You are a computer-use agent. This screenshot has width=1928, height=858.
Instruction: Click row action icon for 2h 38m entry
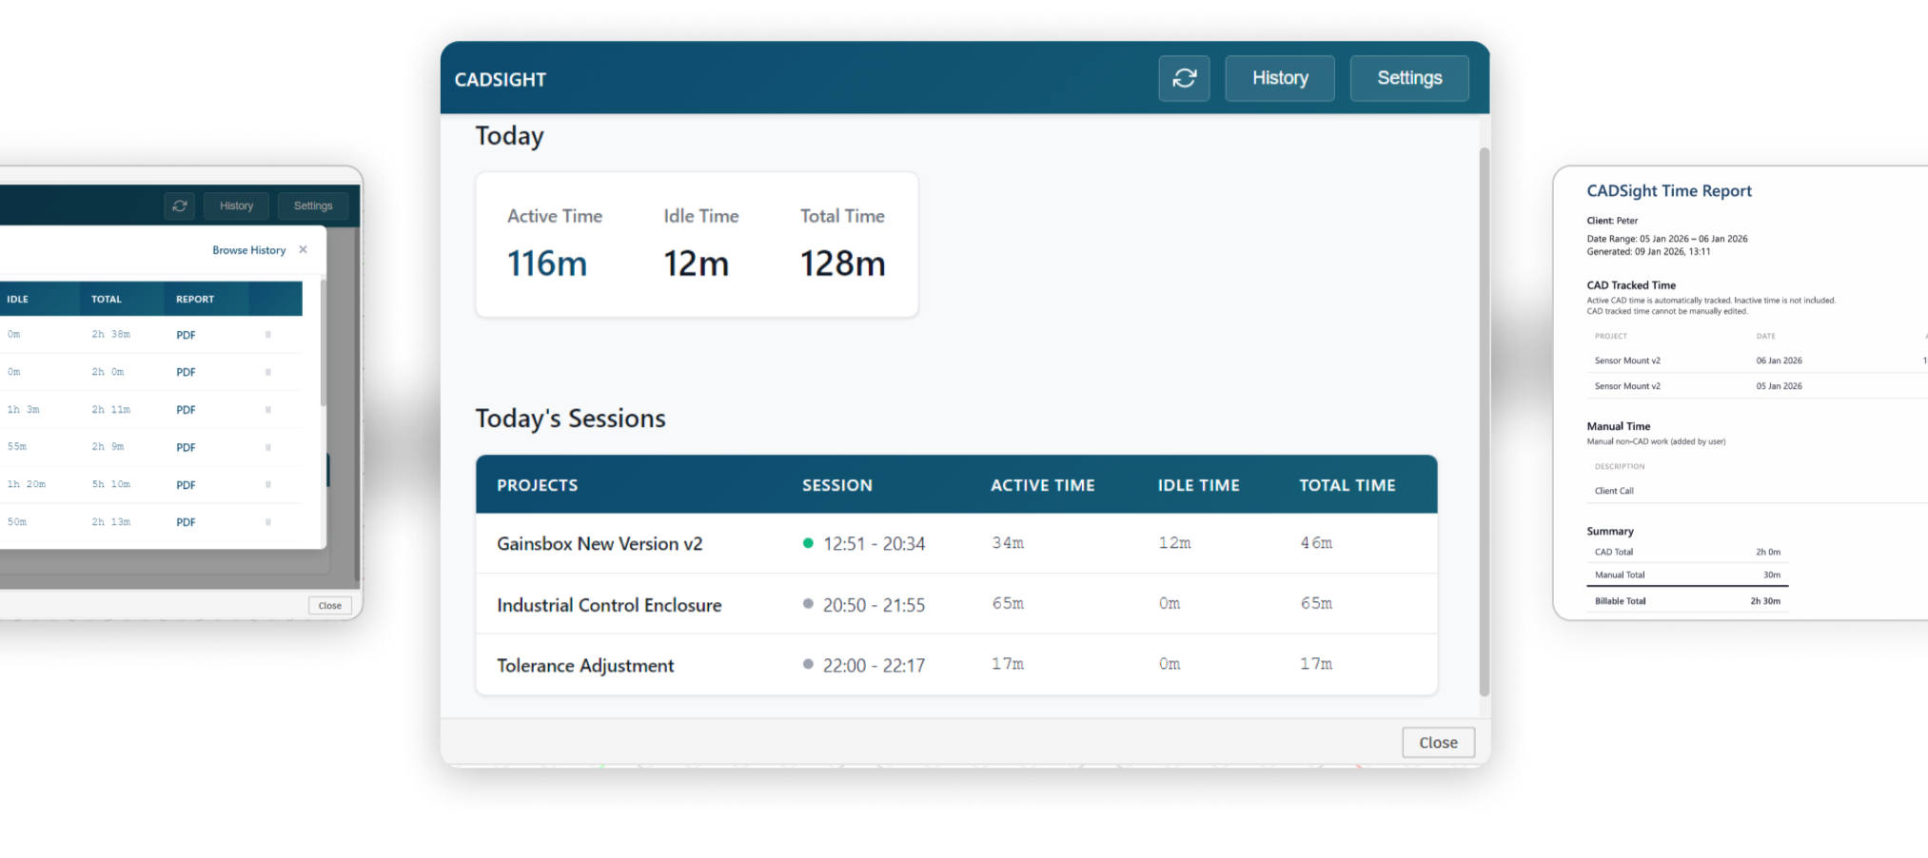point(268,335)
